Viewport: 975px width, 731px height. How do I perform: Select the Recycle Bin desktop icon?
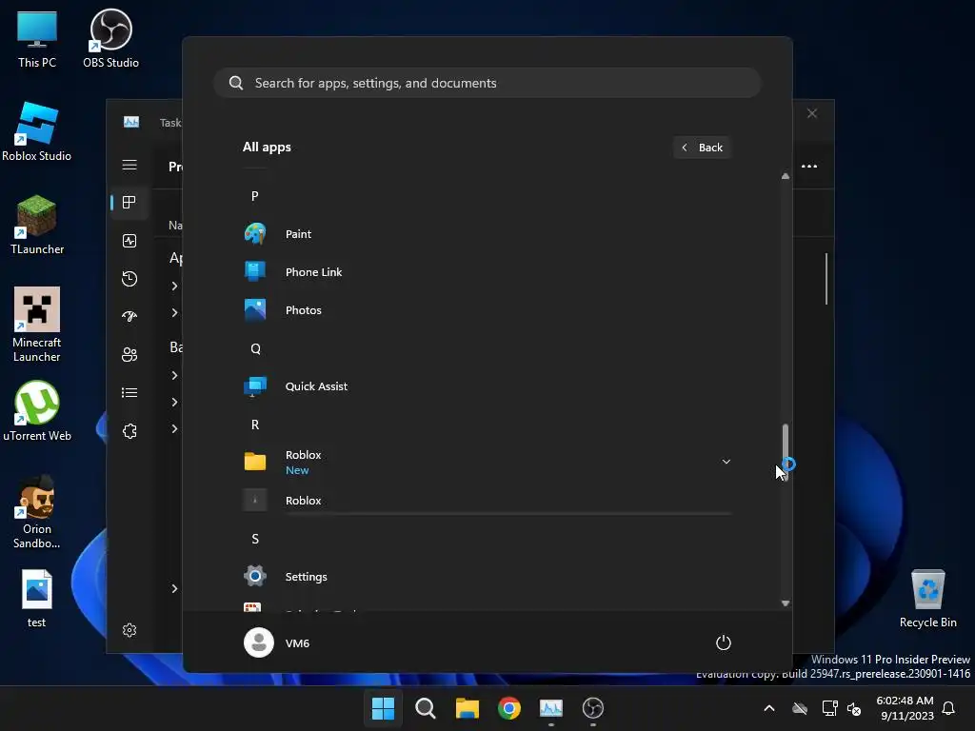tap(927, 599)
